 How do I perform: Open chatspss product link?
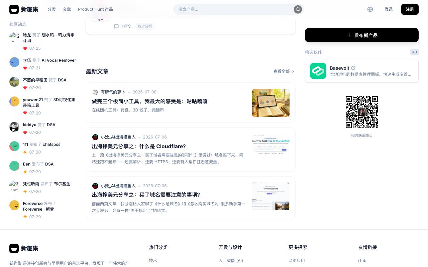coord(51,145)
